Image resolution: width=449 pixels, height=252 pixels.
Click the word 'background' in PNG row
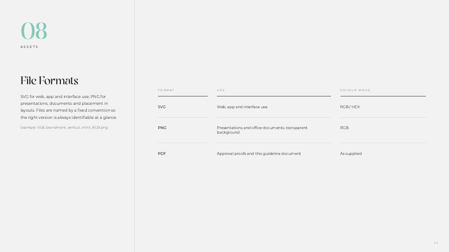(228, 132)
